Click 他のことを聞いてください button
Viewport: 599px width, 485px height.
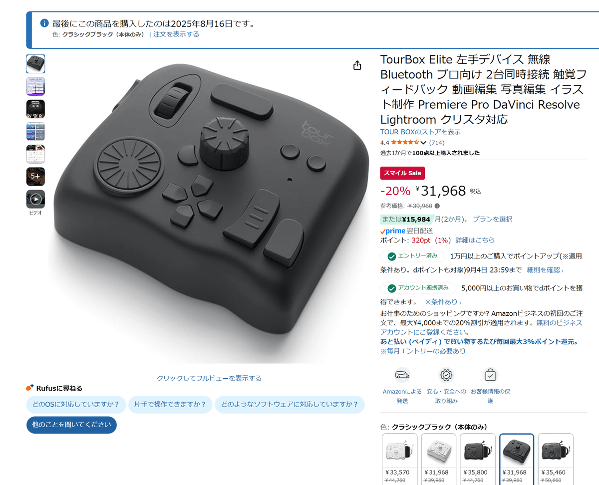coord(71,425)
